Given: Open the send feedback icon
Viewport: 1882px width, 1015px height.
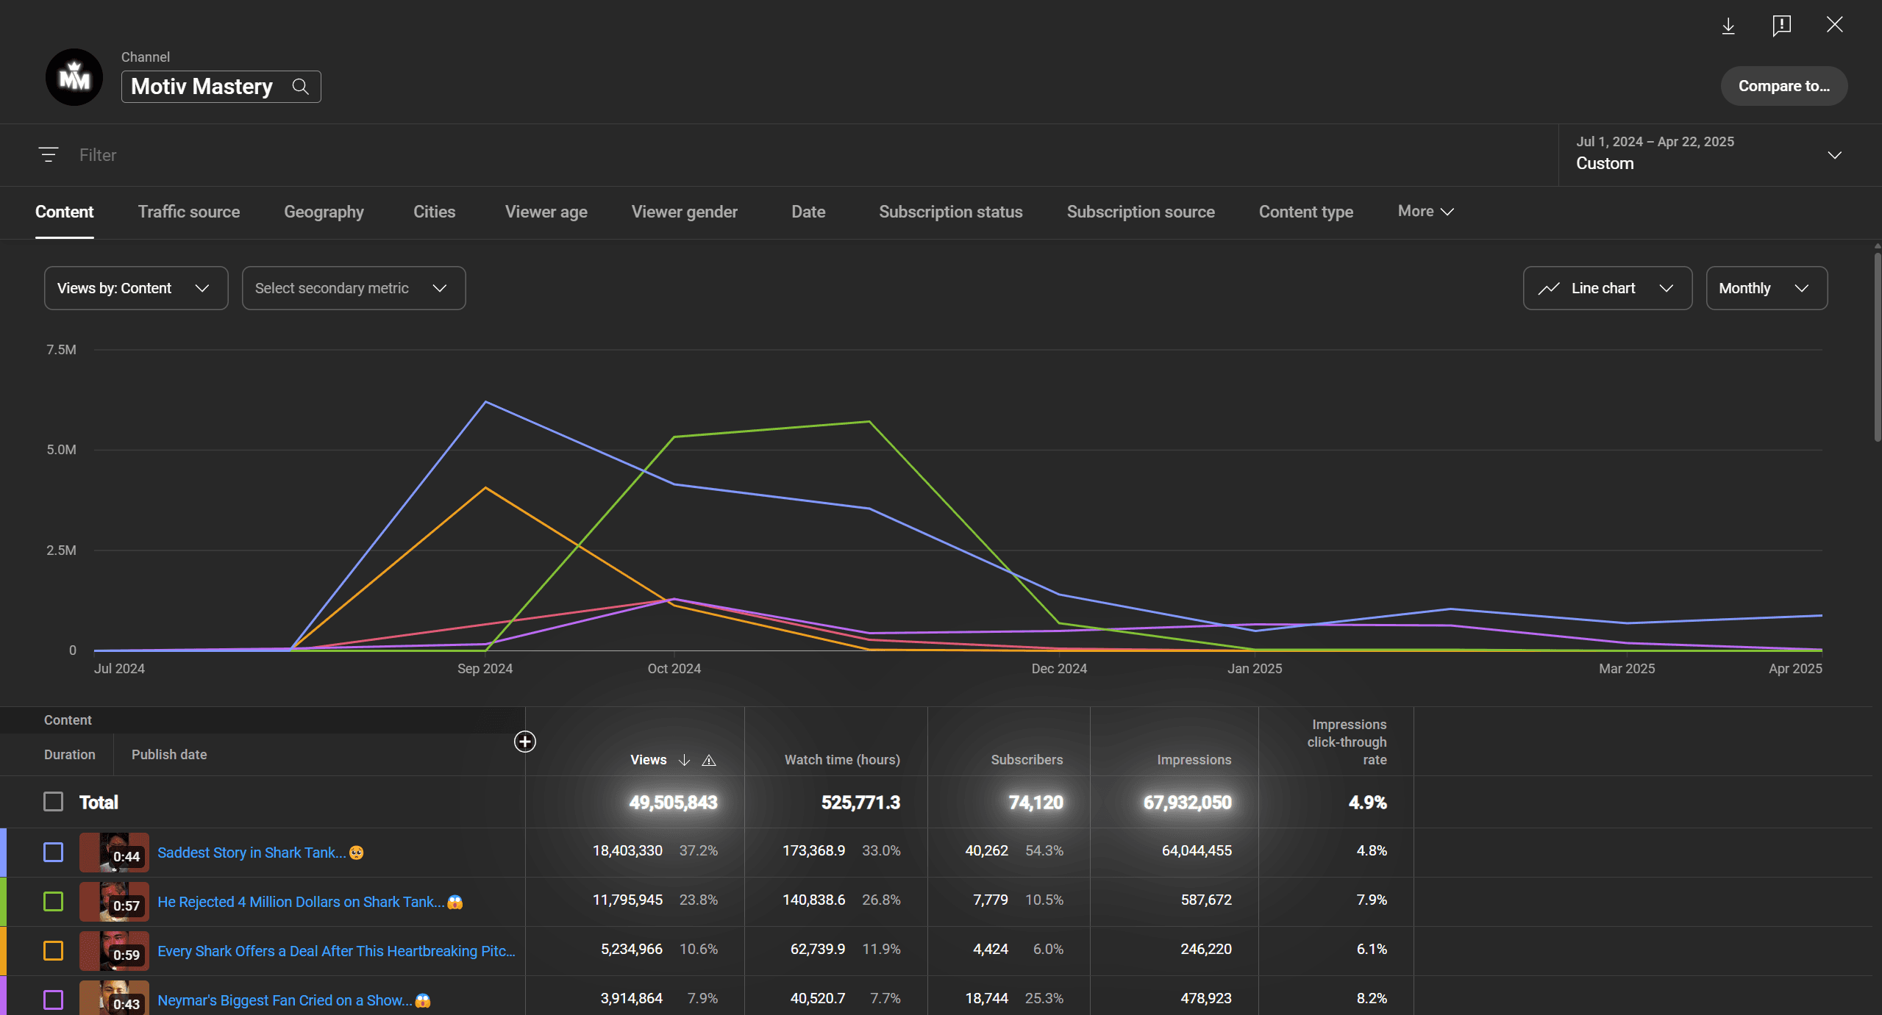Looking at the screenshot, I should (x=1781, y=26).
